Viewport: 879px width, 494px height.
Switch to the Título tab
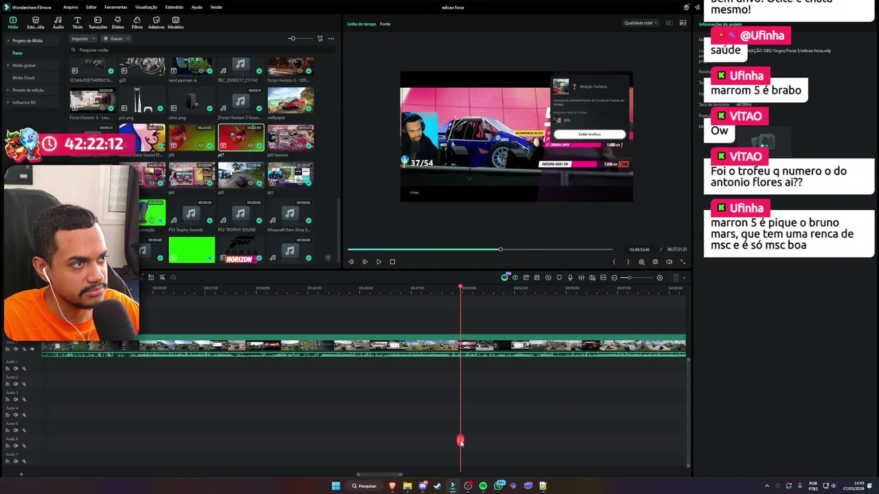pos(77,23)
